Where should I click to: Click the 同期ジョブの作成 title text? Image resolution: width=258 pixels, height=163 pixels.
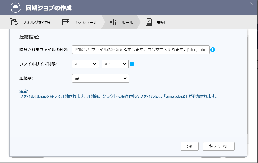point(49,8)
